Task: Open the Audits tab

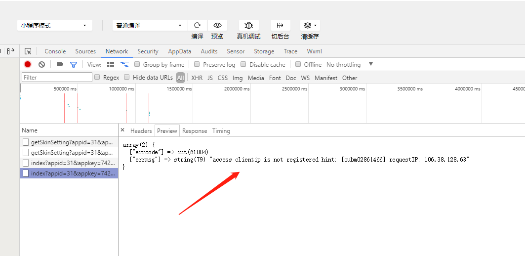Action: [209, 51]
